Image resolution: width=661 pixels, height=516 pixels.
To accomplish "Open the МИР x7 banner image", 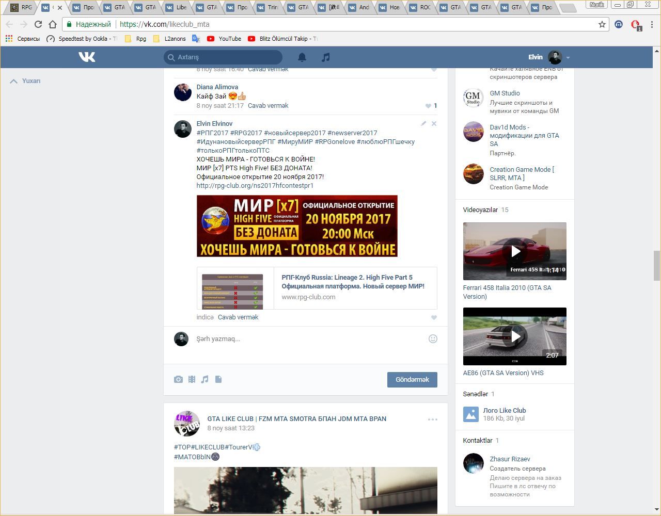I will [x=297, y=226].
